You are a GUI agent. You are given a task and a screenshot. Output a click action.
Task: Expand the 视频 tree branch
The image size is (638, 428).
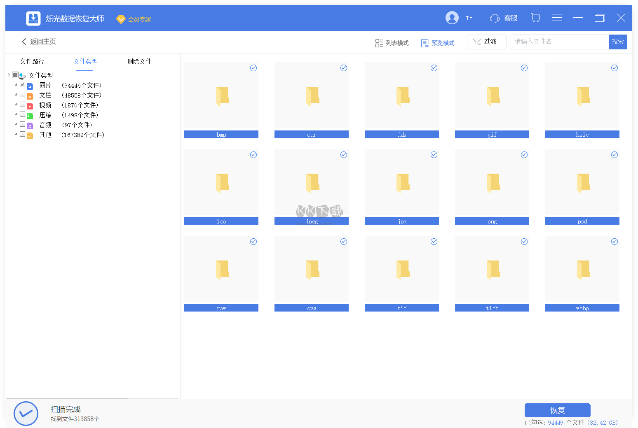(16, 105)
